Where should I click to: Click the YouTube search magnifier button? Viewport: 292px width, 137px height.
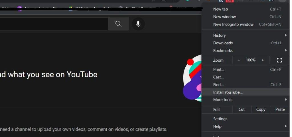click(118, 24)
